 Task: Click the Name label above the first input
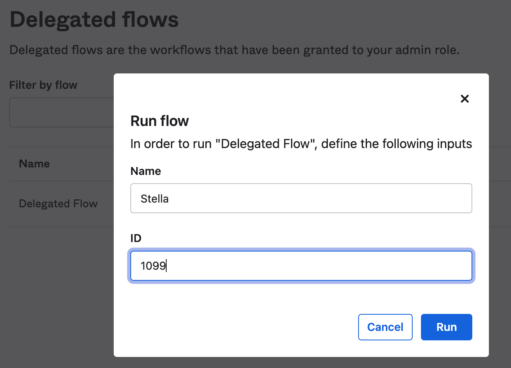click(x=146, y=171)
